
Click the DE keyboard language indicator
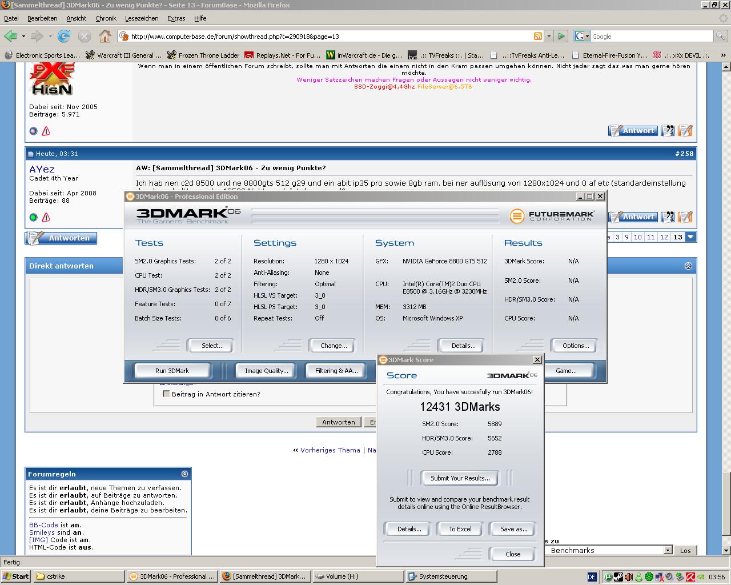click(592, 577)
